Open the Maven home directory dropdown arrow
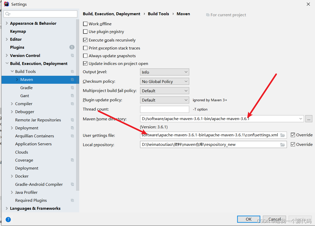Image resolution: width=315 pixels, height=226 pixels. point(301,119)
